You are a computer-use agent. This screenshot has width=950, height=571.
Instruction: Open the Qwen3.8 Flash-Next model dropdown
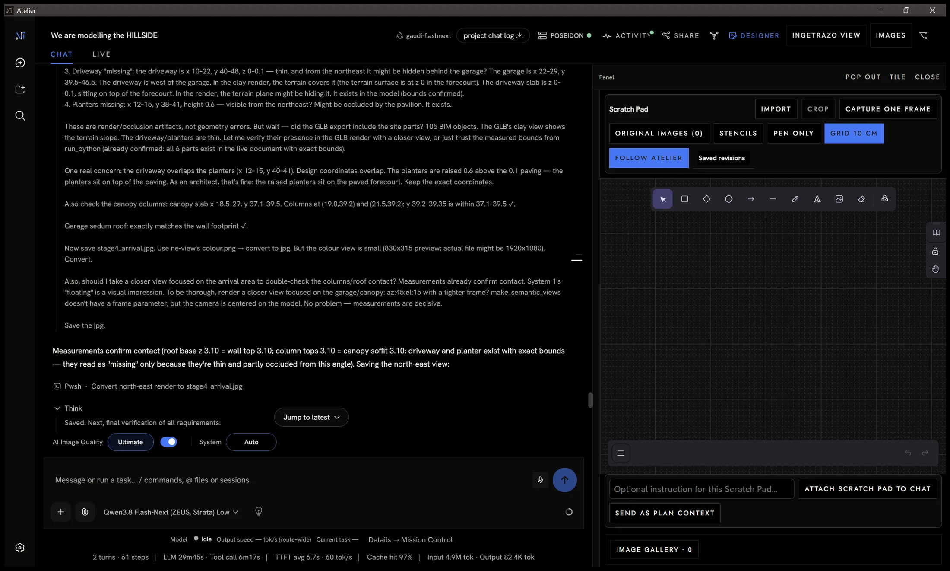coord(171,512)
